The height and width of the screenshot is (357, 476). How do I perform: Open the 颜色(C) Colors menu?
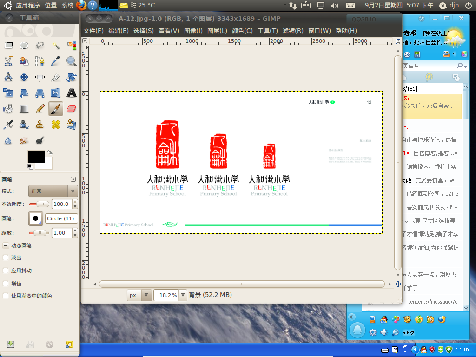click(242, 31)
